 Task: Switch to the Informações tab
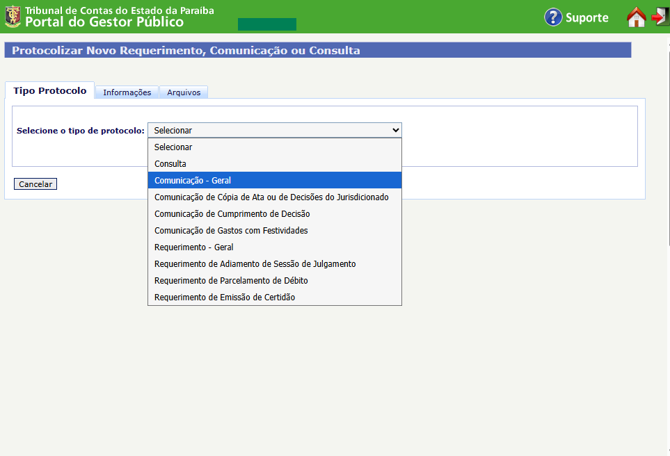[127, 92]
